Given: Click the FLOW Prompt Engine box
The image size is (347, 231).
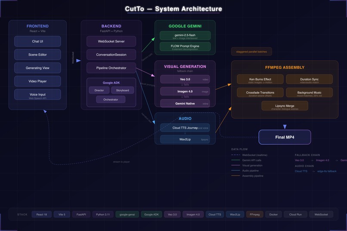Looking at the screenshot, I should tap(185, 46).
